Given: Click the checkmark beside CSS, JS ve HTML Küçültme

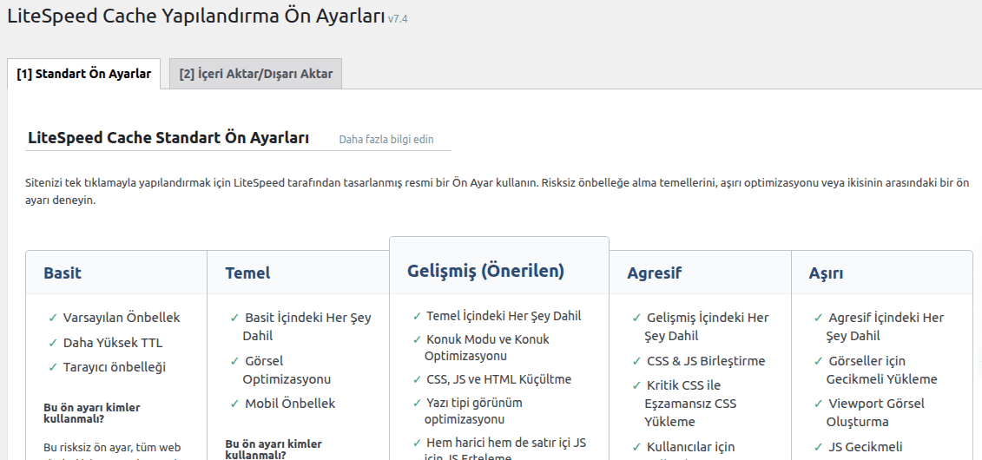Looking at the screenshot, I should (x=417, y=379).
